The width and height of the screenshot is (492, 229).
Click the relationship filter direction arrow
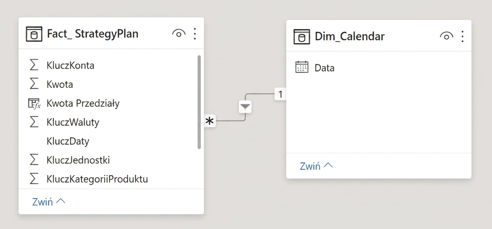245,107
